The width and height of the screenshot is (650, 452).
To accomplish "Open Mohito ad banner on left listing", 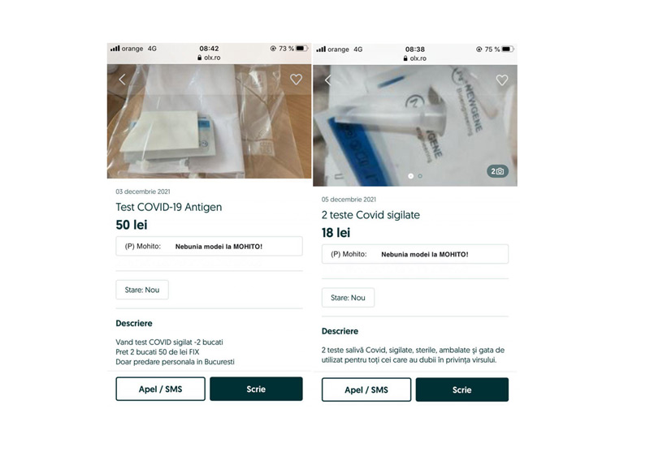I will coord(209,247).
